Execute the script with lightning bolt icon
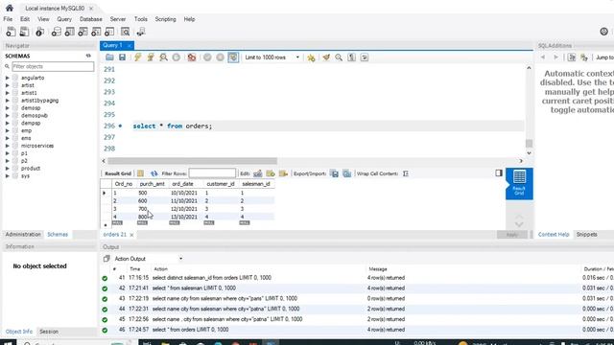This screenshot has width=614, height=345. pos(137,57)
